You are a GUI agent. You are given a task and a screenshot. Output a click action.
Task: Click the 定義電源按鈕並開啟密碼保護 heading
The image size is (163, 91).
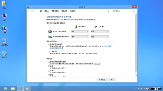coord(59,17)
